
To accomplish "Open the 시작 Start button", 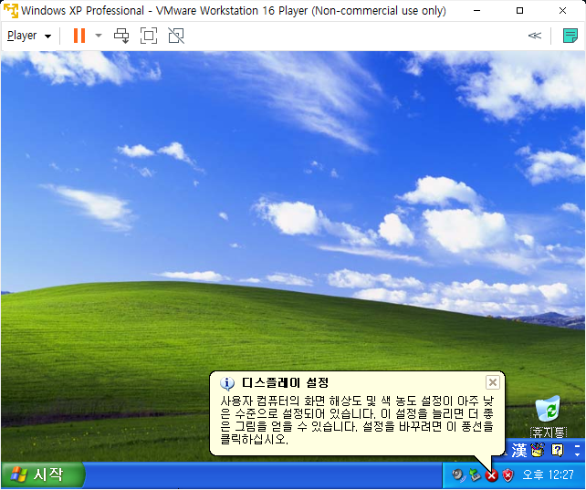I will pyautogui.click(x=43, y=474).
